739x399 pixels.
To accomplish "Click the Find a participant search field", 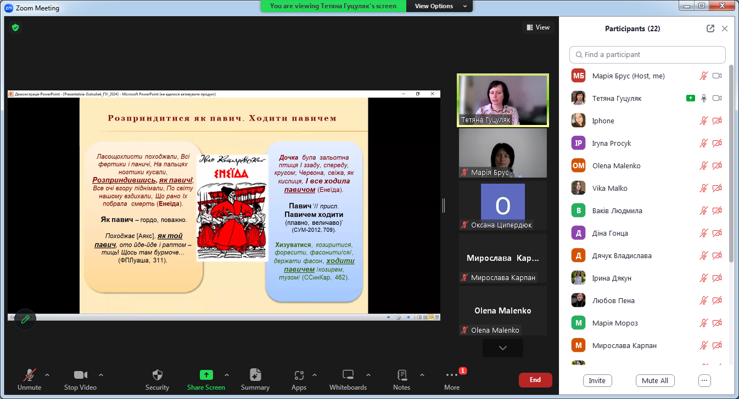I will pyautogui.click(x=648, y=55).
